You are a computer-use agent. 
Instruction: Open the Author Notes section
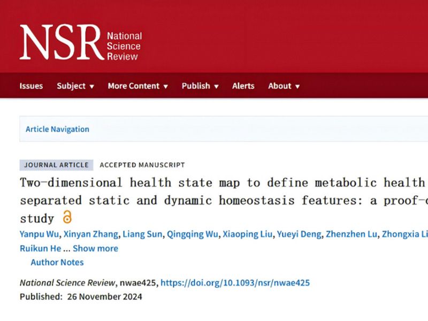click(x=57, y=262)
